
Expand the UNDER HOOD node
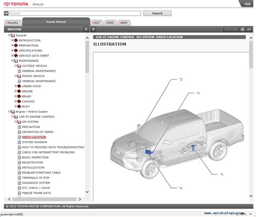pos(16,86)
